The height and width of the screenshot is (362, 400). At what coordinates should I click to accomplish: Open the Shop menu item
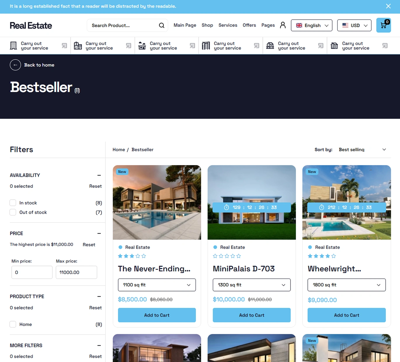[x=207, y=25]
